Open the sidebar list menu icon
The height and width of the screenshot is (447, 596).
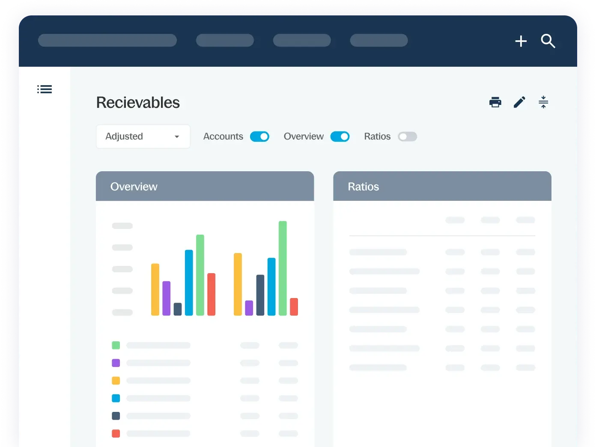45,89
